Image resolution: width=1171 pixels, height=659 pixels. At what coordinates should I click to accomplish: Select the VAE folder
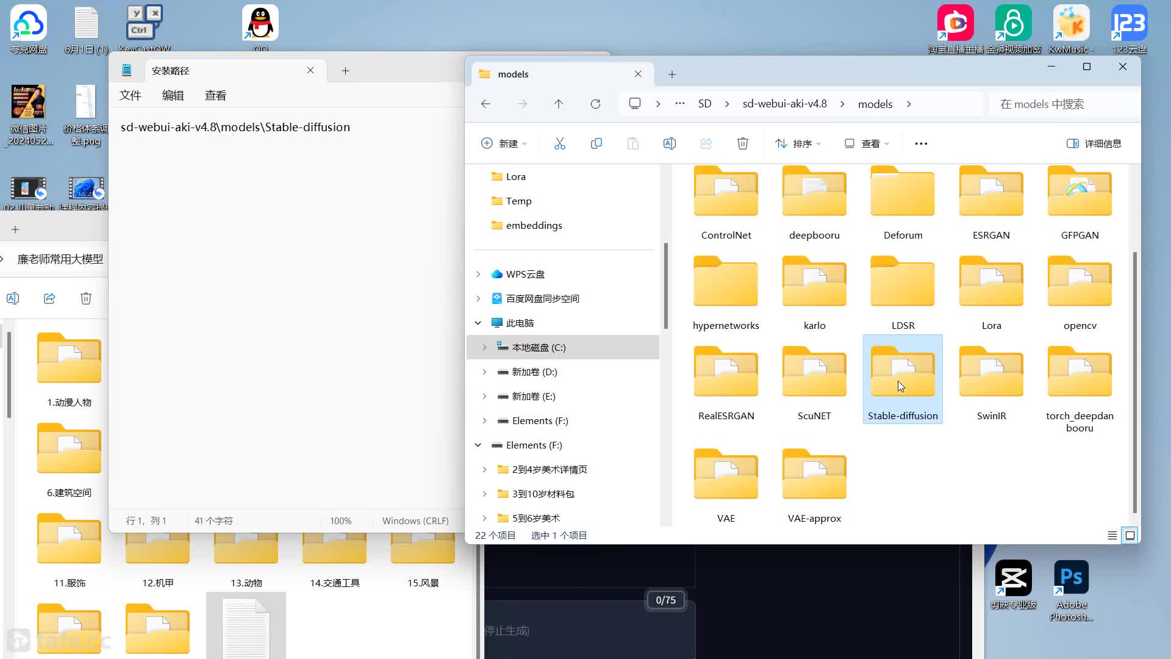[x=726, y=486]
